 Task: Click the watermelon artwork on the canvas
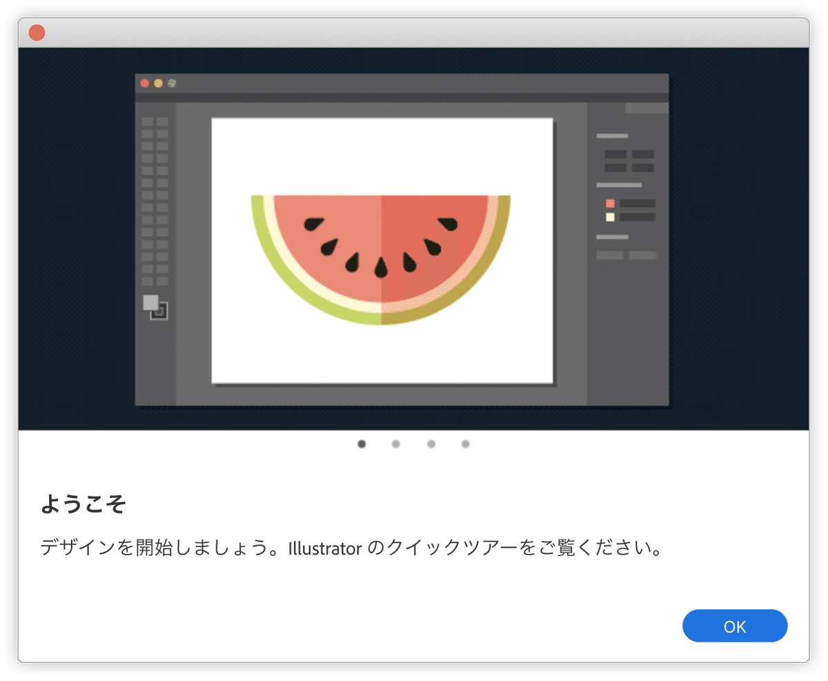(x=383, y=256)
